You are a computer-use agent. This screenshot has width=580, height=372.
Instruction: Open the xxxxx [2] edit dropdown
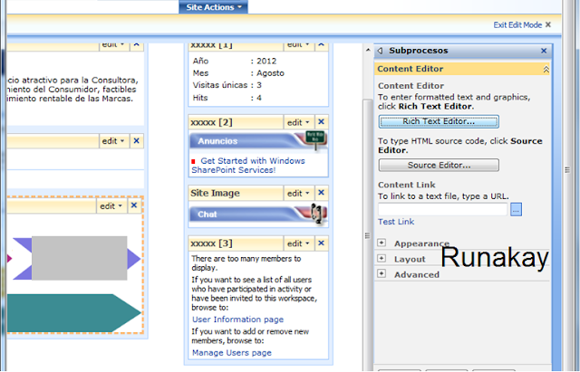tap(298, 122)
